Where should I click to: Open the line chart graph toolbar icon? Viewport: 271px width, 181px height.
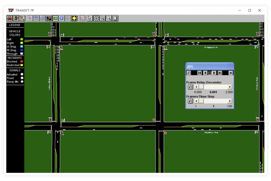(x=82, y=19)
